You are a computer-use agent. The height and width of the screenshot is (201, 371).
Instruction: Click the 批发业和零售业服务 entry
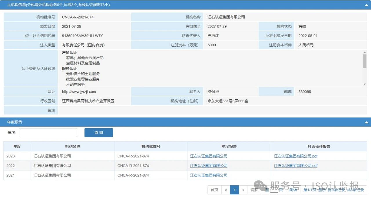83,79
